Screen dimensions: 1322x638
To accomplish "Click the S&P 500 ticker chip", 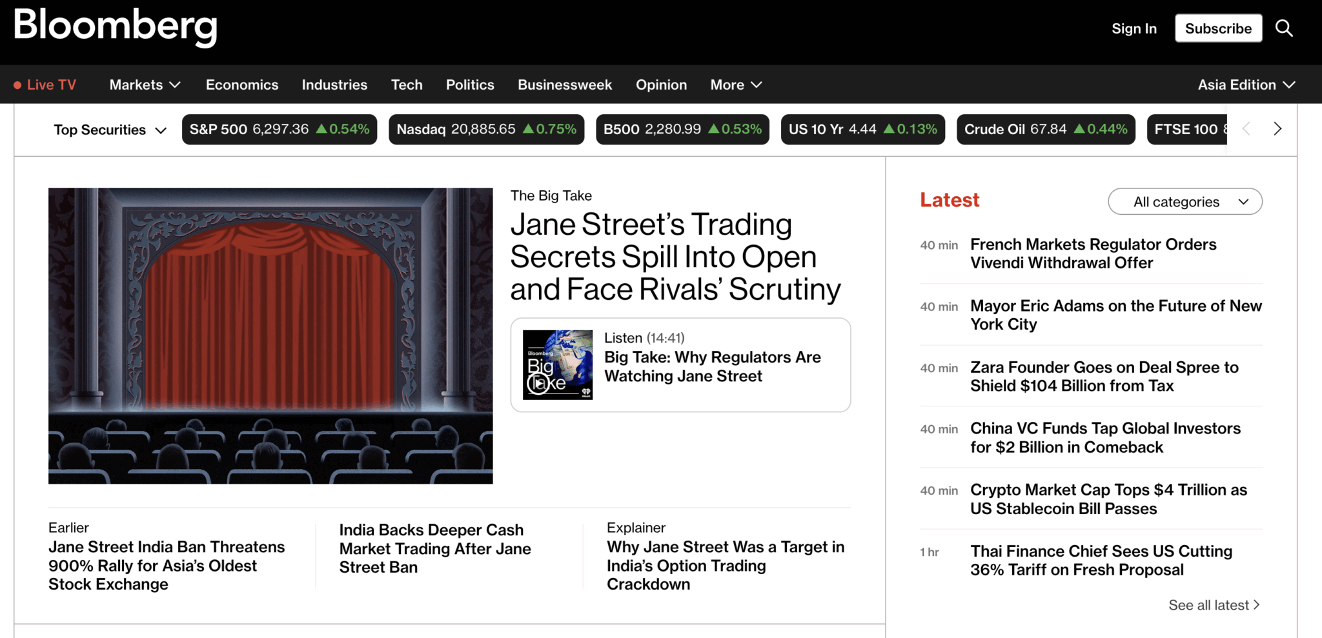I will 279,129.
